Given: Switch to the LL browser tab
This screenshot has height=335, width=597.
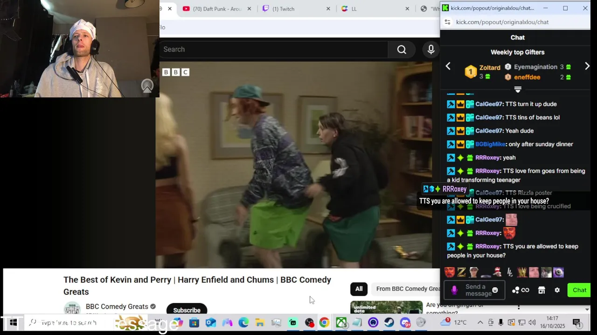Looking at the screenshot, I should (354, 9).
